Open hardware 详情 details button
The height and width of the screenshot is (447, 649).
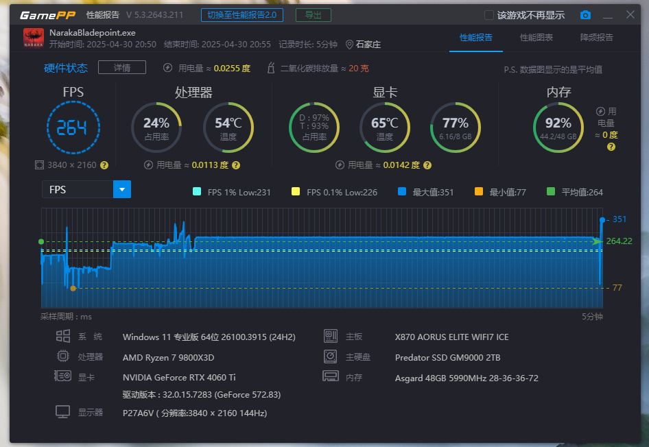point(122,67)
